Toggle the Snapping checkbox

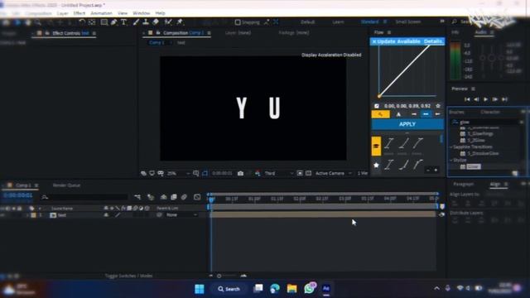coord(238,22)
